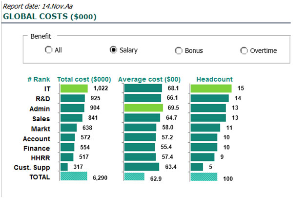Click the 638 total cost value

[x=87, y=128]
